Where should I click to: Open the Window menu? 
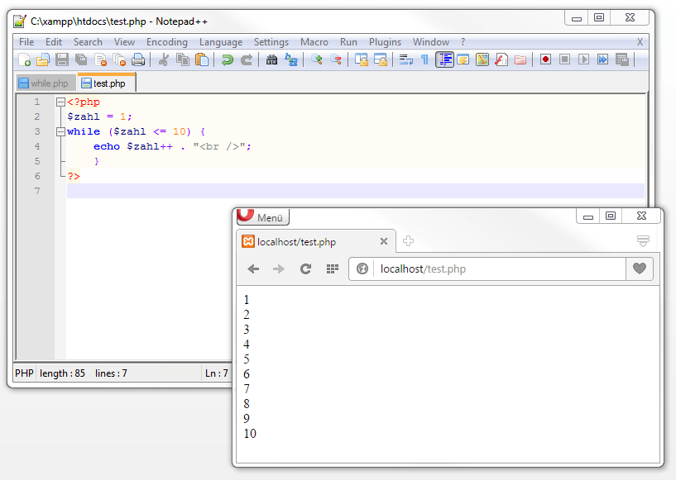pos(431,42)
